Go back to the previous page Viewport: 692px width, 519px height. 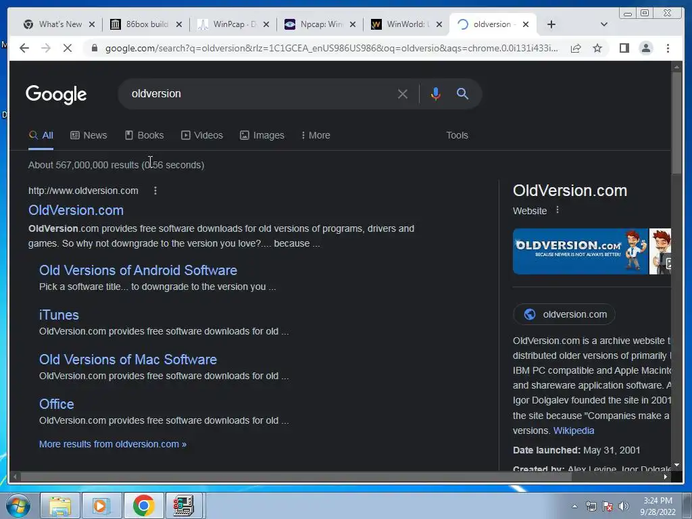click(x=24, y=48)
